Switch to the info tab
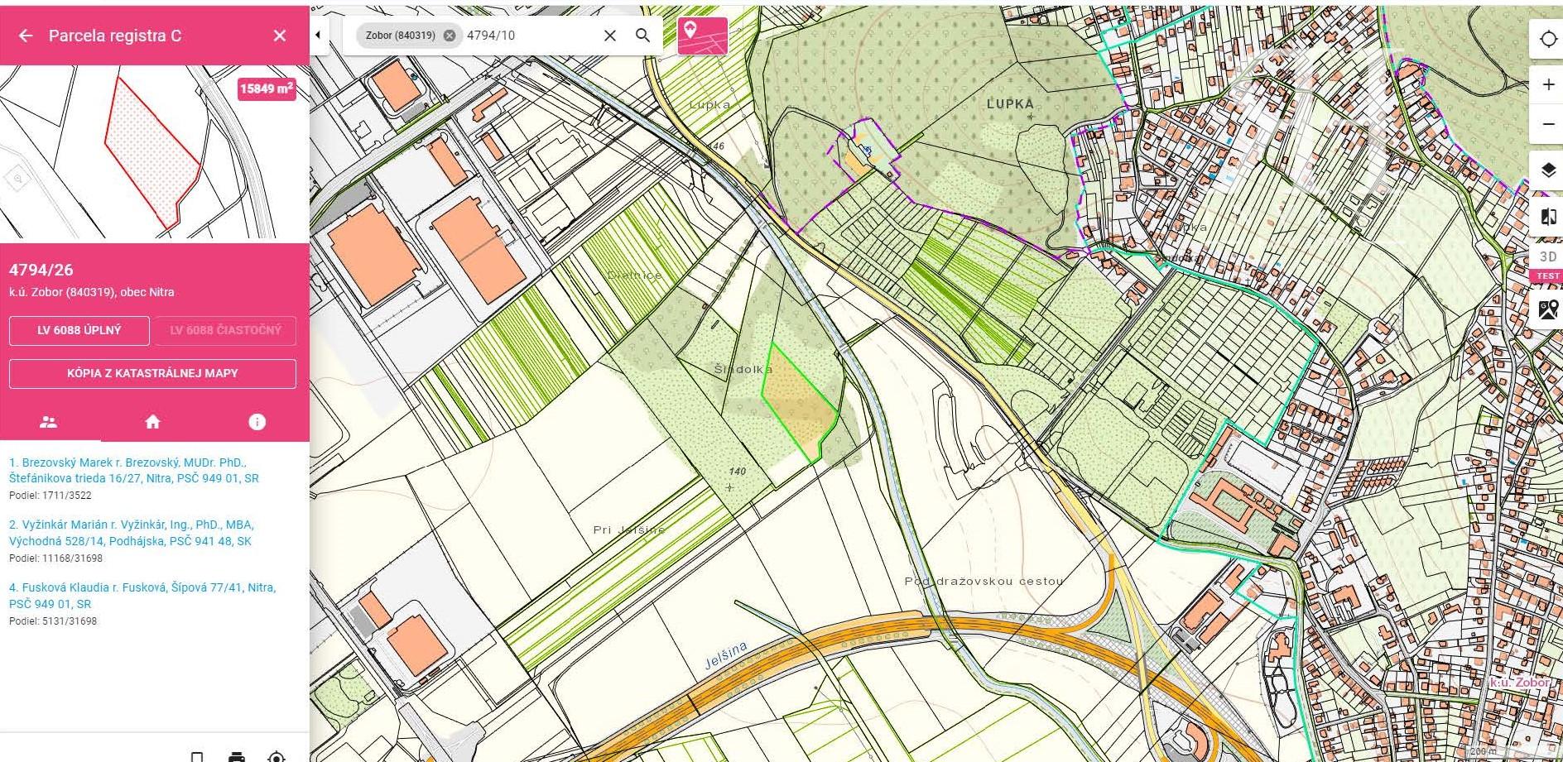 click(257, 422)
